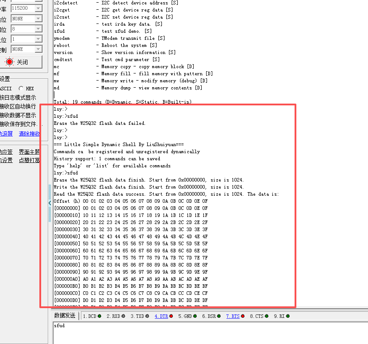The width and height of the screenshot is (368, 344).
Task: Click the red serial port close icon
Action: pyautogui.click(x=9, y=62)
